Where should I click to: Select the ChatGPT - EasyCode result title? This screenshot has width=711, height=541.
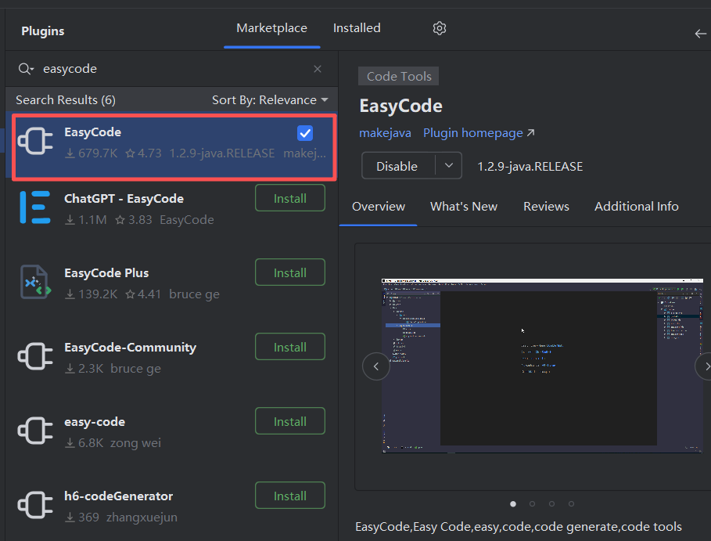(x=124, y=199)
